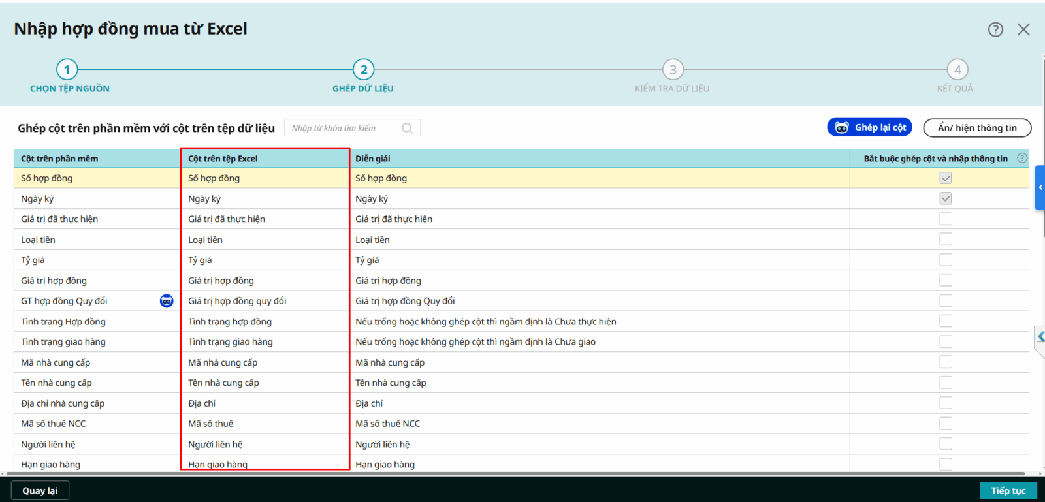
Task: Close the Excel import dialog
Action: point(1023,29)
